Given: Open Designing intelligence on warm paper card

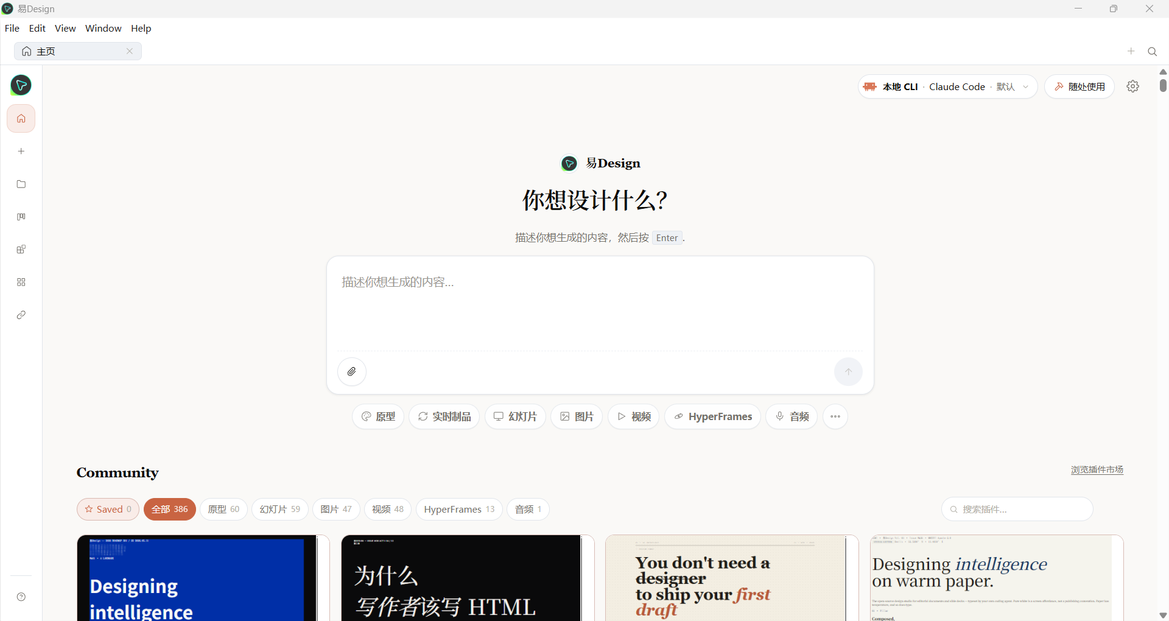Looking at the screenshot, I should click(996, 578).
